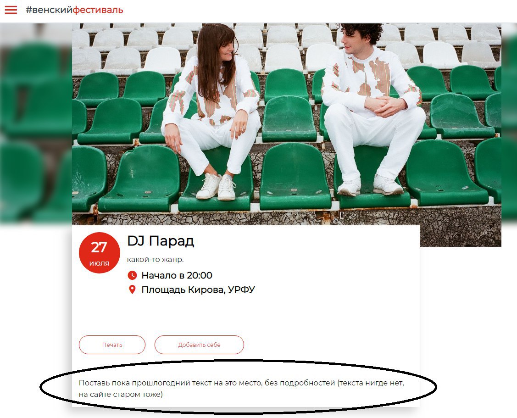The width and height of the screenshot is (517, 418).
Task: Click the red 27 июля date badge
Action: click(x=99, y=253)
